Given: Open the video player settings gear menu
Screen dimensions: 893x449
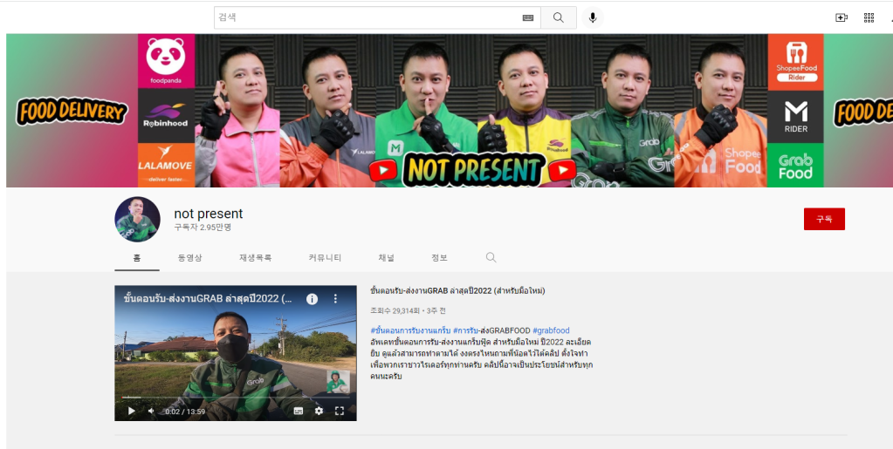Looking at the screenshot, I should [319, 411].
